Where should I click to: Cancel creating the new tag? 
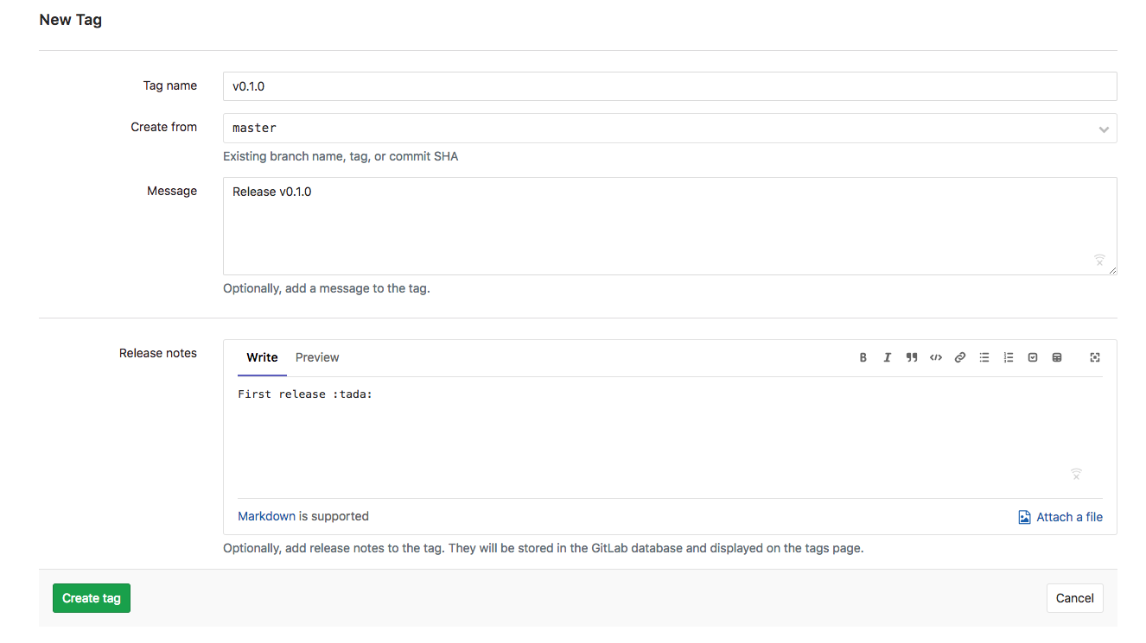[1074, 597]
